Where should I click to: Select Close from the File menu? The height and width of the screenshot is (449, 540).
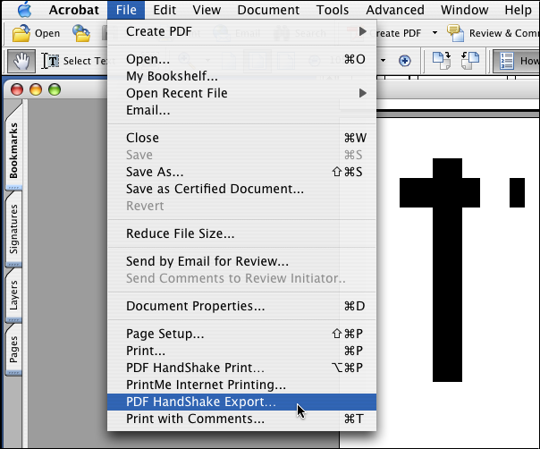tap(241, 138)
